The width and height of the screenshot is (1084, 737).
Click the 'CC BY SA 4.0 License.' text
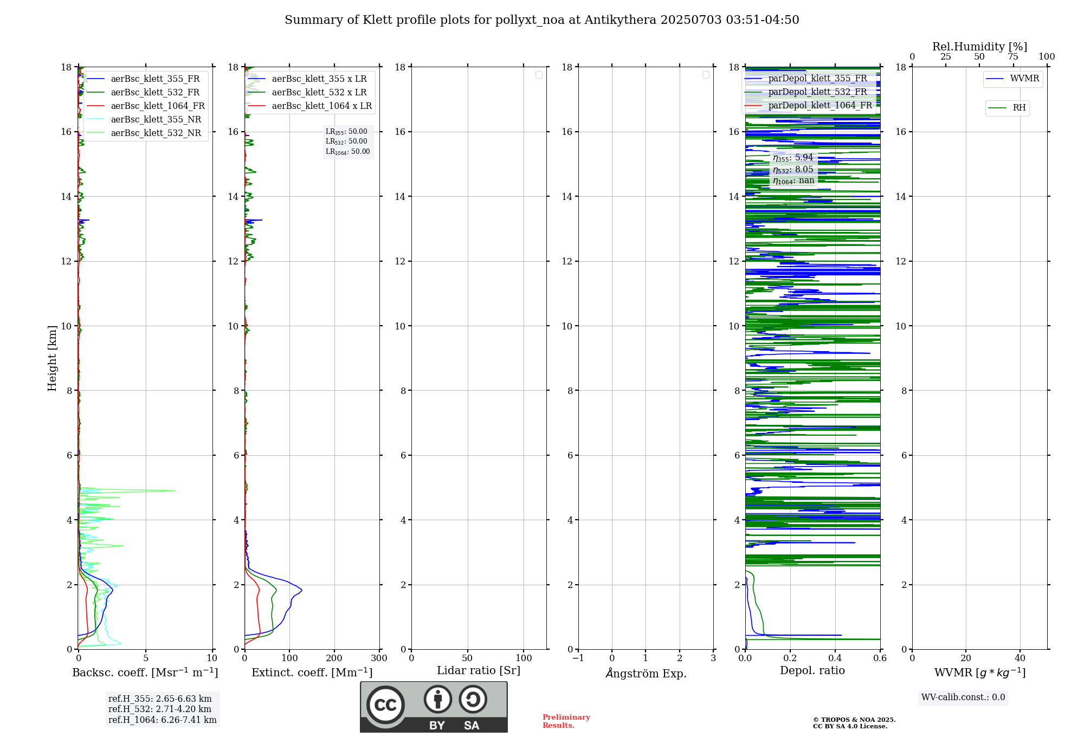850,726
